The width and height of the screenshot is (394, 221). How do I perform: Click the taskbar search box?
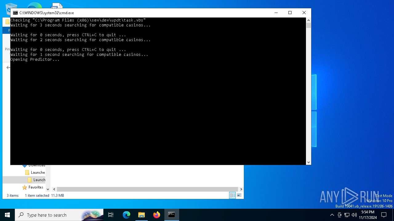59,215
